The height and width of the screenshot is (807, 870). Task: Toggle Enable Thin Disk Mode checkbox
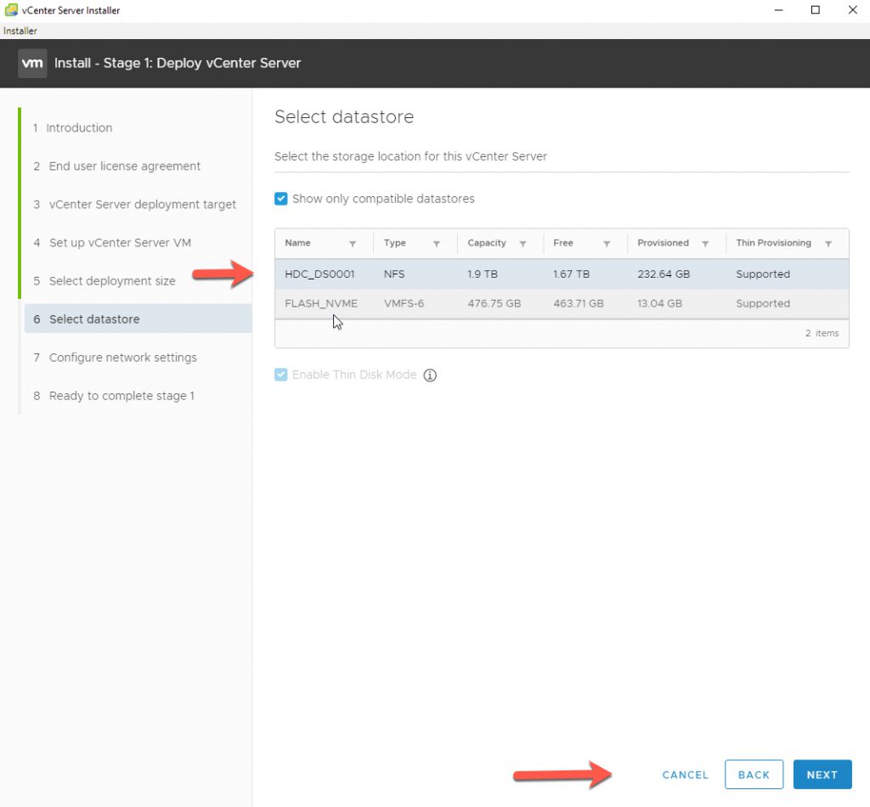[x=280, y=375]
